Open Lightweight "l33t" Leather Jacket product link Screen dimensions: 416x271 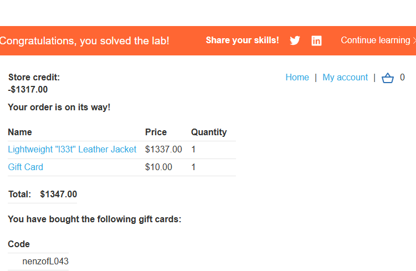[72, 150]
